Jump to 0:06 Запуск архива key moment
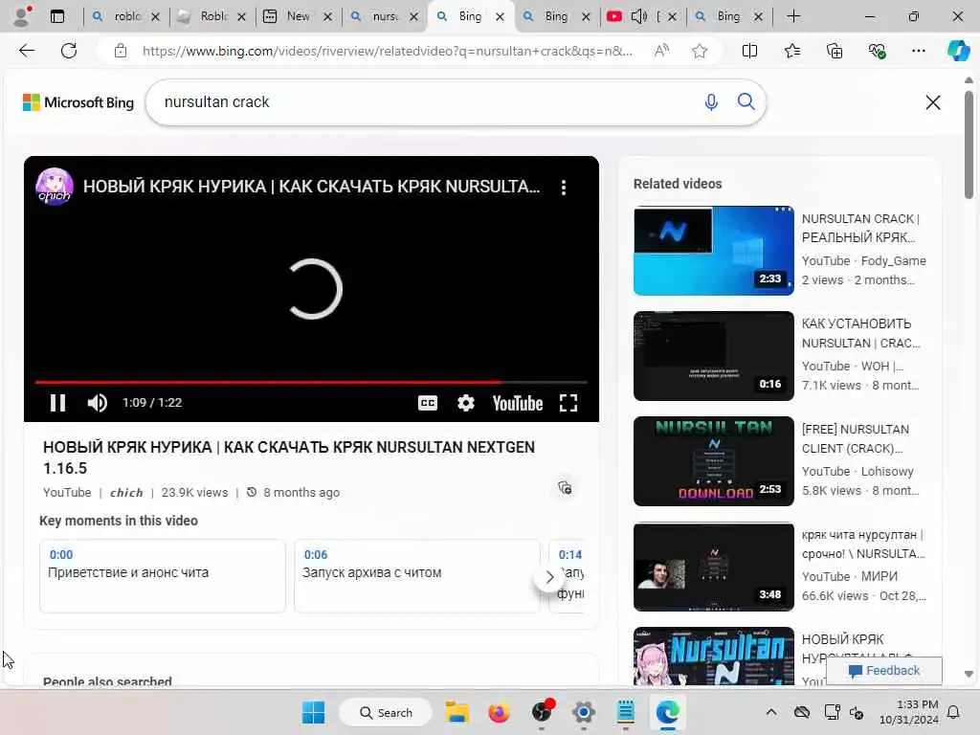 [416, 575]
